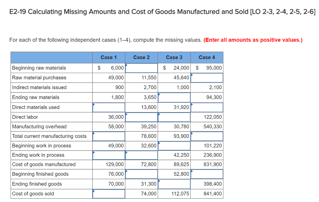Screen dimensions: 319x202
Task: Select the Beginning finished goods cell under Case 4
Action: (x=207, y=174)
